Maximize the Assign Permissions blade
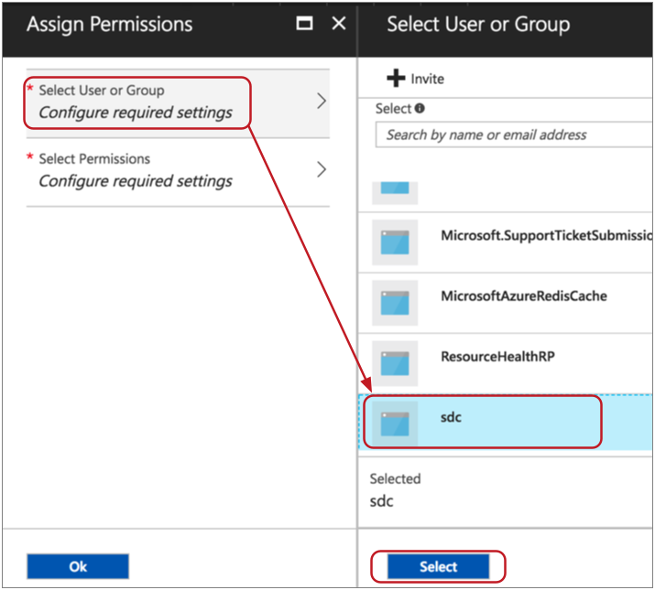 (305, 24)
